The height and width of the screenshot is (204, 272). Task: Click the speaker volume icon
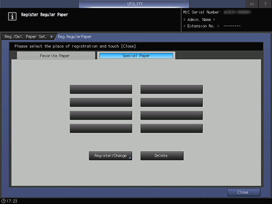pos(252,4)
